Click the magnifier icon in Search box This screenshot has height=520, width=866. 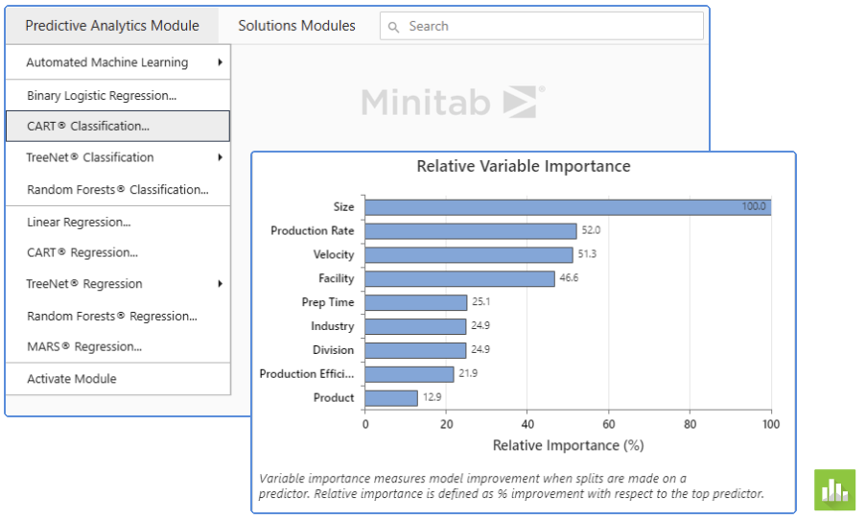click(x=393, y=27)
